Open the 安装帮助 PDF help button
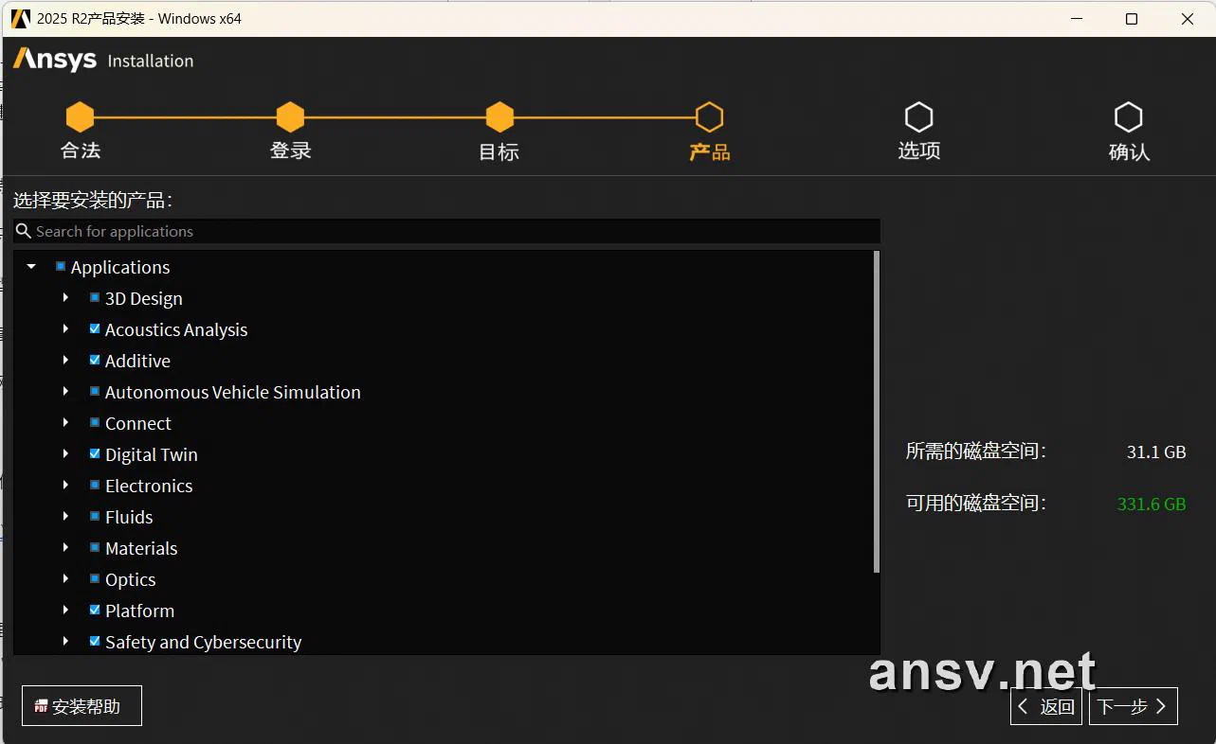Viewport: 1216px width, 744px height. [x=82, y=706]
